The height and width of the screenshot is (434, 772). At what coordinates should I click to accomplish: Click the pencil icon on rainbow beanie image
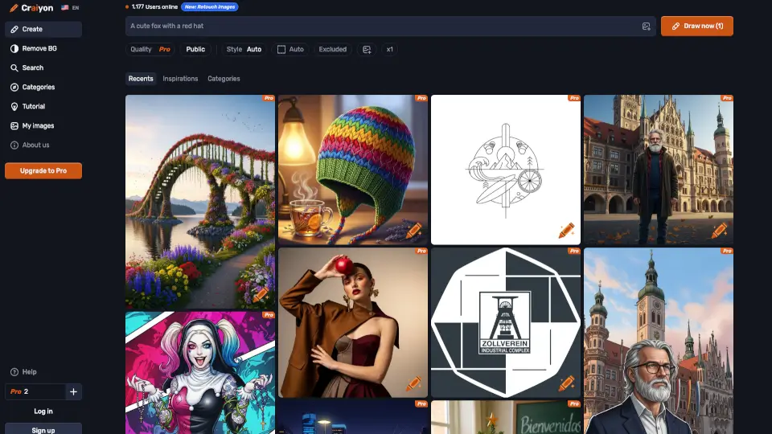click(x=413, y=231)
